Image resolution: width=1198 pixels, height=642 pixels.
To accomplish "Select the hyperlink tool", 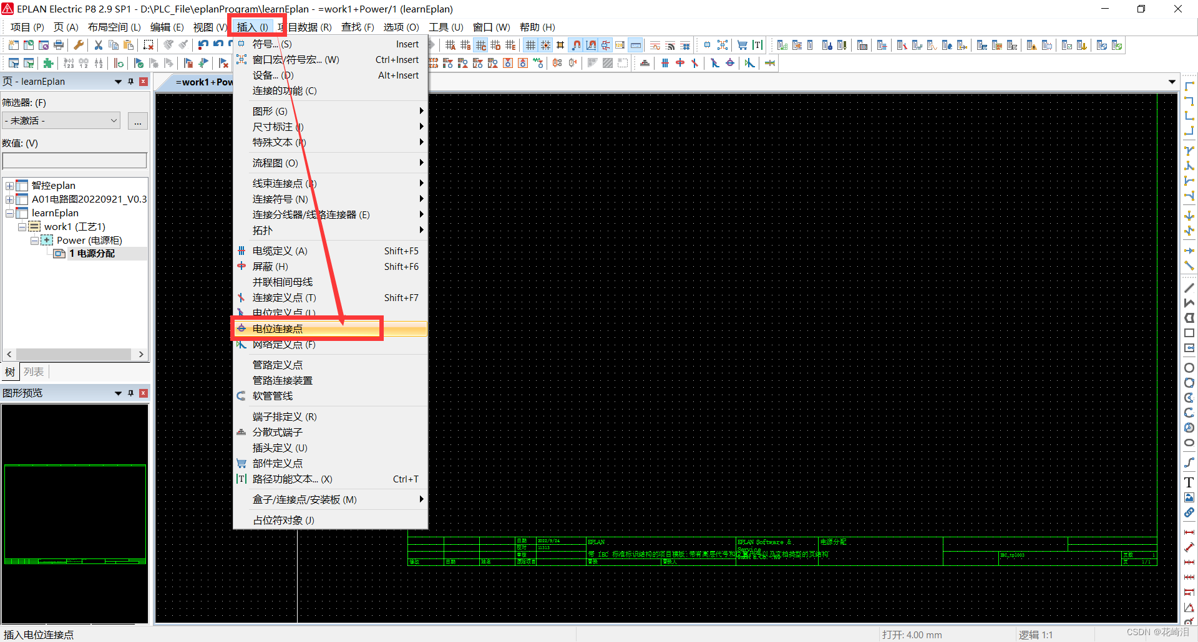I will pyautogui.click(x=1189, y=512).
